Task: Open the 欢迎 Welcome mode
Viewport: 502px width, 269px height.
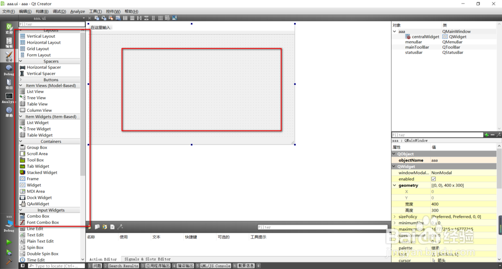Action: 9,28
